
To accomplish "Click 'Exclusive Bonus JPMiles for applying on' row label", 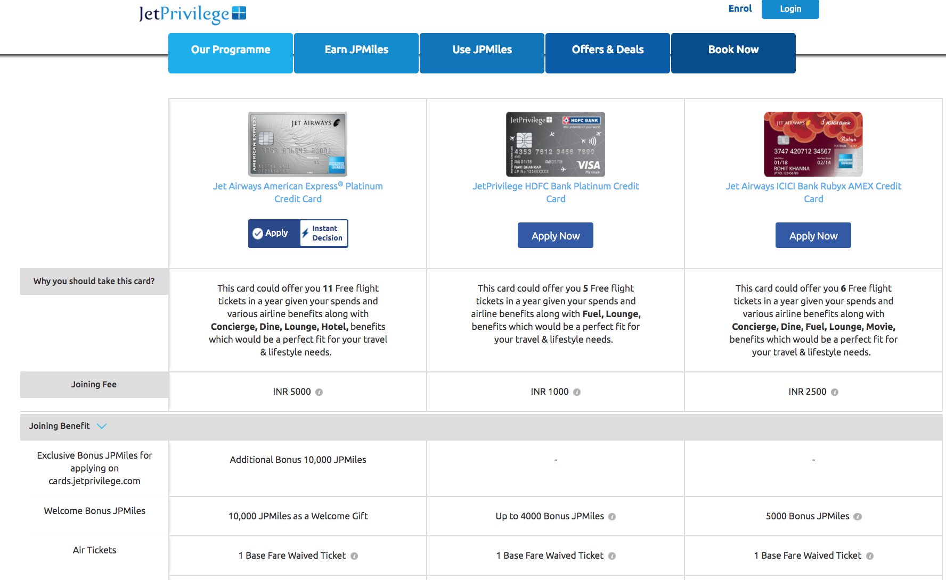I will point(94,468).
